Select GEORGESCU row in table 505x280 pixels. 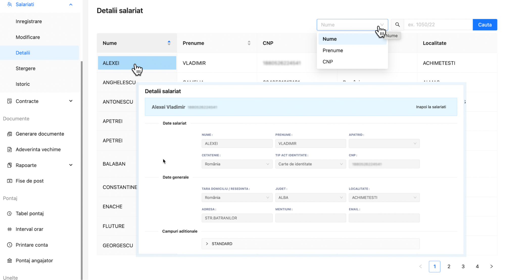[x=118, y=246]
